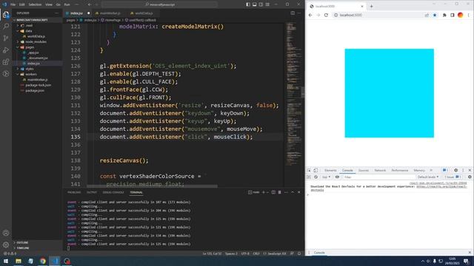Open the Windows Start button
The height and width of the screenshot is (266, 474).
click(x=6, y=261)
